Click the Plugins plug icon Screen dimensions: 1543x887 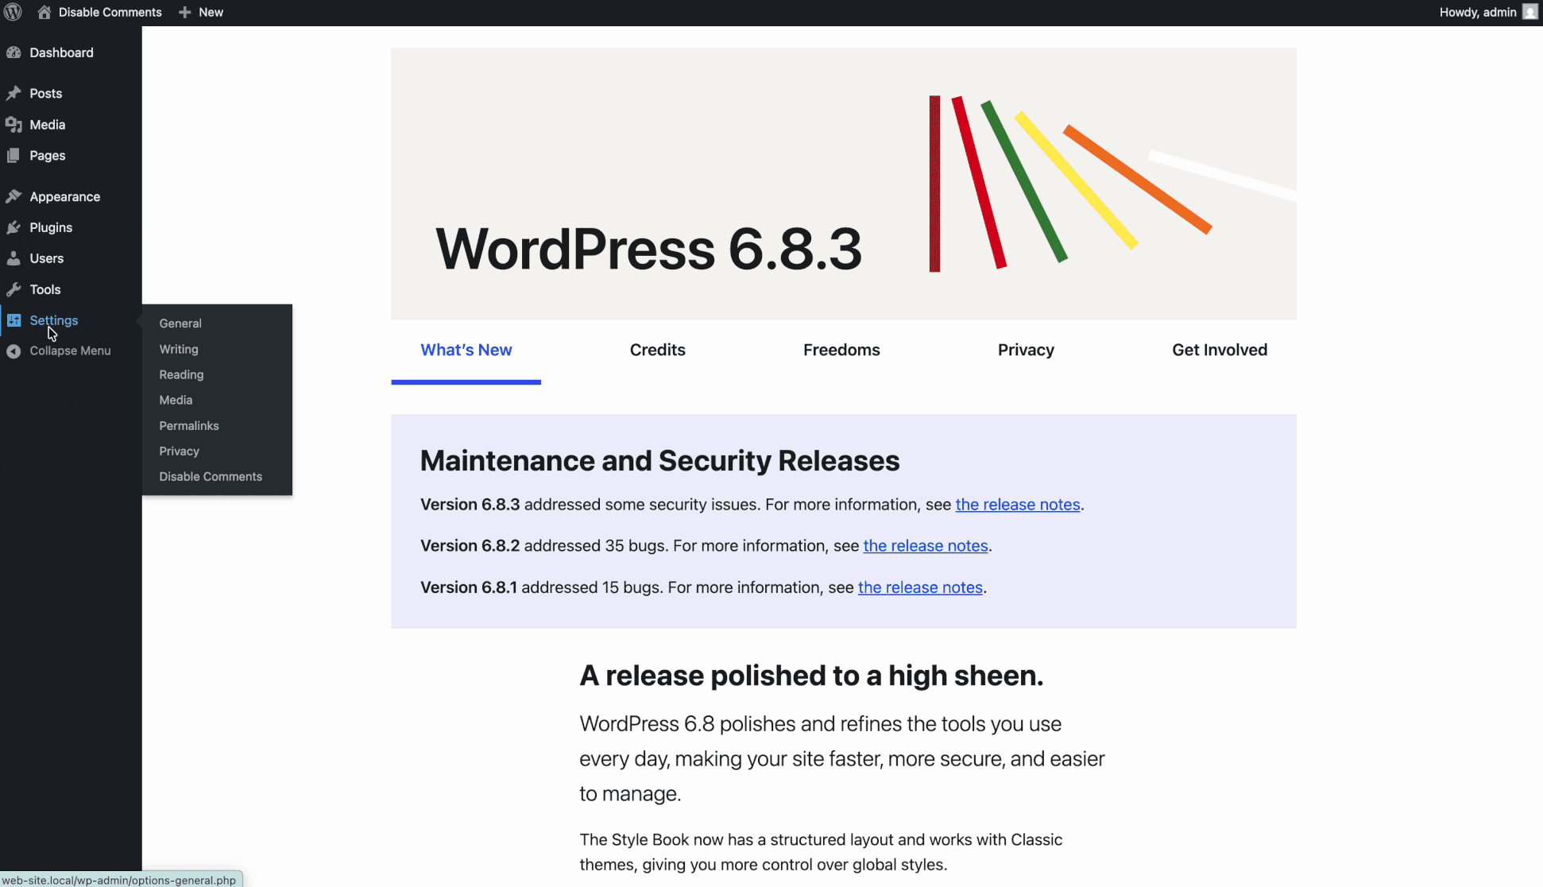point(14,227)
